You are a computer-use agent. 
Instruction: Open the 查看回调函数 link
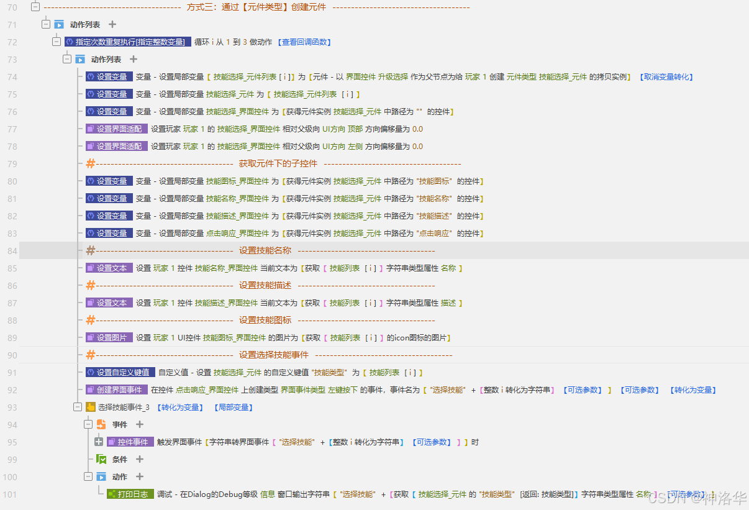(x=304, y=42)
